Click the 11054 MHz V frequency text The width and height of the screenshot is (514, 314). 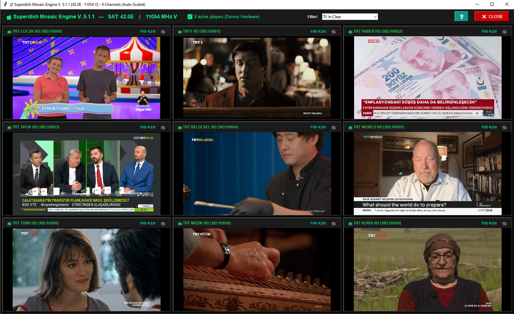coord(161,17)
